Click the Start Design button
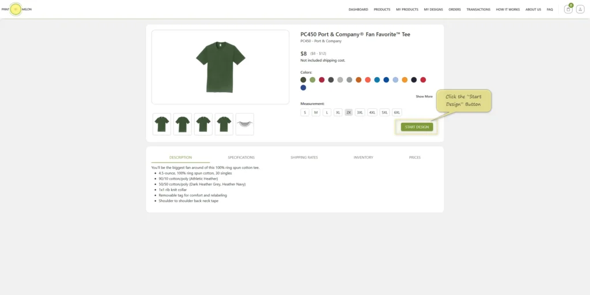The image size is (590, 295). pyautogui.click(x=417, y=127)
